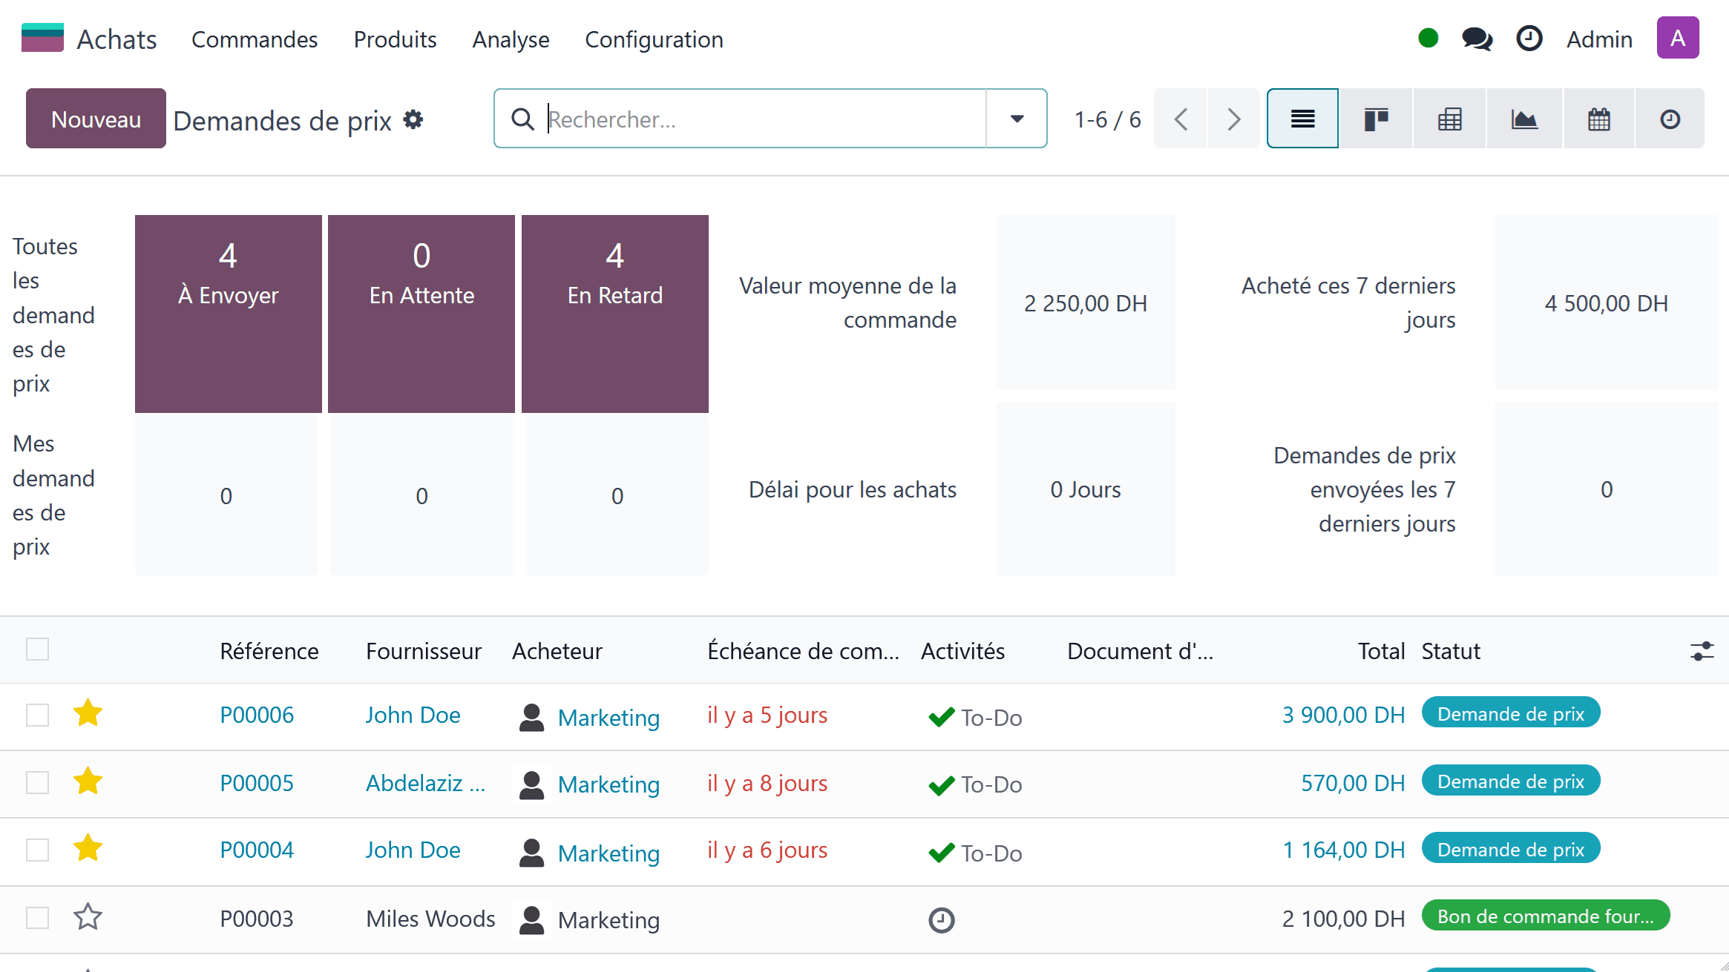Open the Configuration menu
The height and width of the screenshot is (972, 1729).
pyautogui.click(x=654, y=39)
